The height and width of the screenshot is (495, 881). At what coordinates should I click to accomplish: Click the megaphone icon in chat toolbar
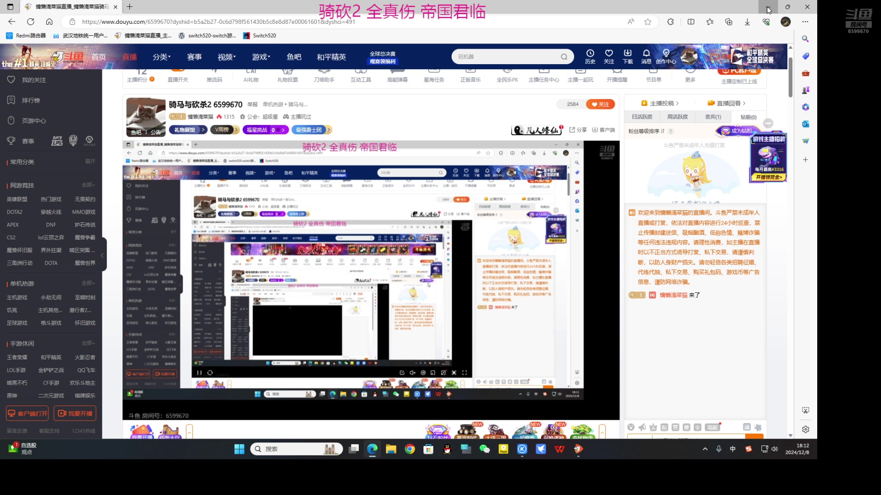click(642, 427)
